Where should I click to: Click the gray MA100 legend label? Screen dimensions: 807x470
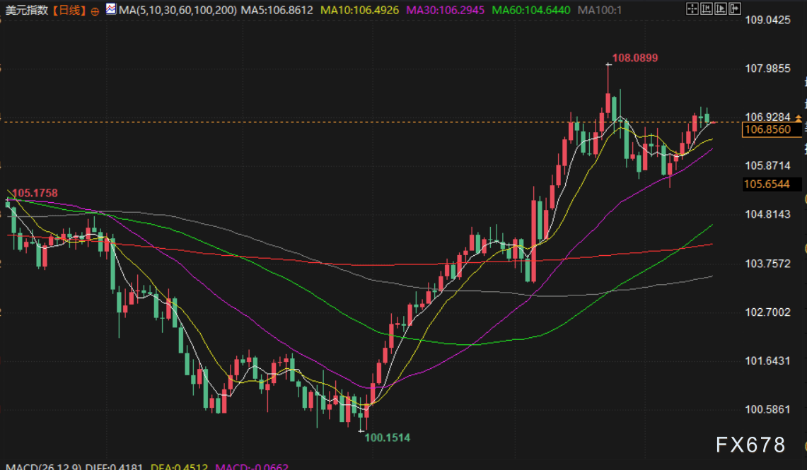coord(599,11)
